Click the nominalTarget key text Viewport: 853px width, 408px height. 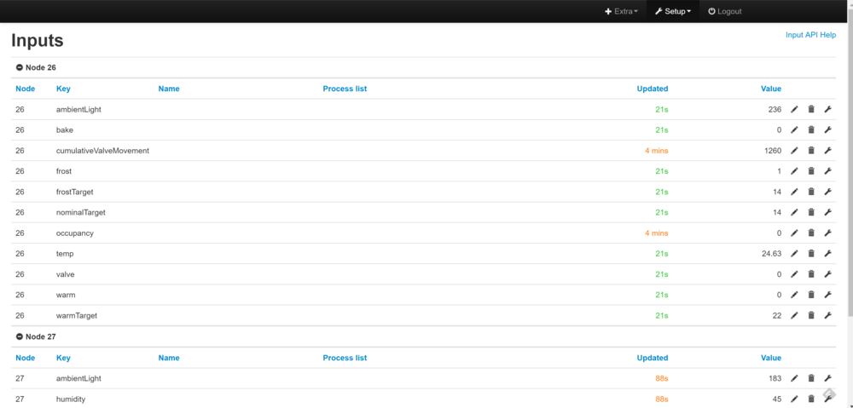coord(80,212)
